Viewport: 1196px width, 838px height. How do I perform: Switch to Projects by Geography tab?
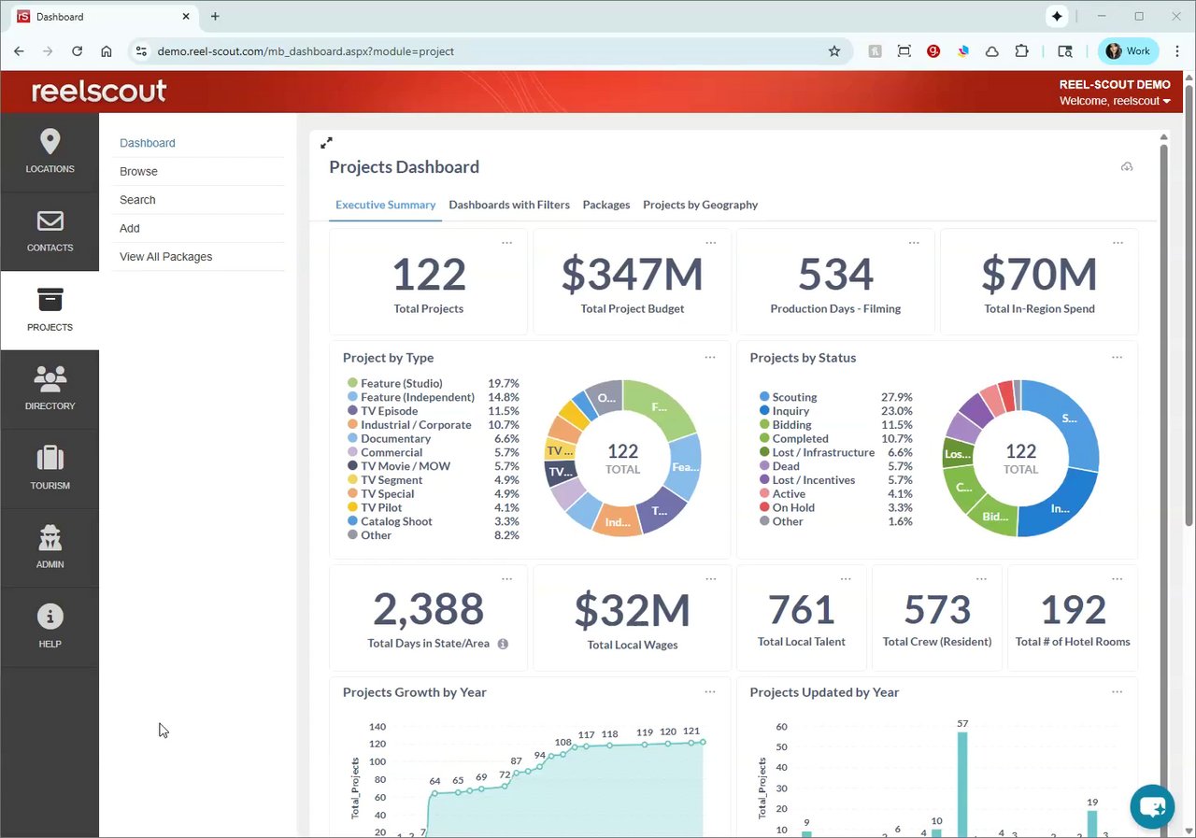tap(701, 205)
